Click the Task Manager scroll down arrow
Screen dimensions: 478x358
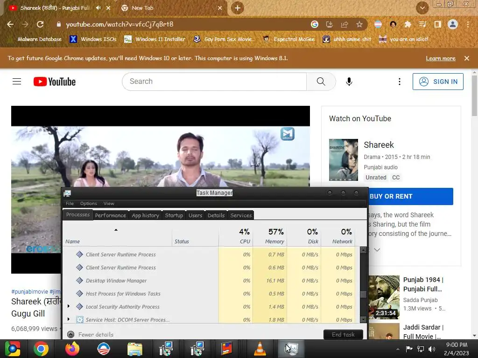coord(363,319)
